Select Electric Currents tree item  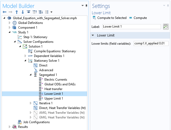(56, 80)
